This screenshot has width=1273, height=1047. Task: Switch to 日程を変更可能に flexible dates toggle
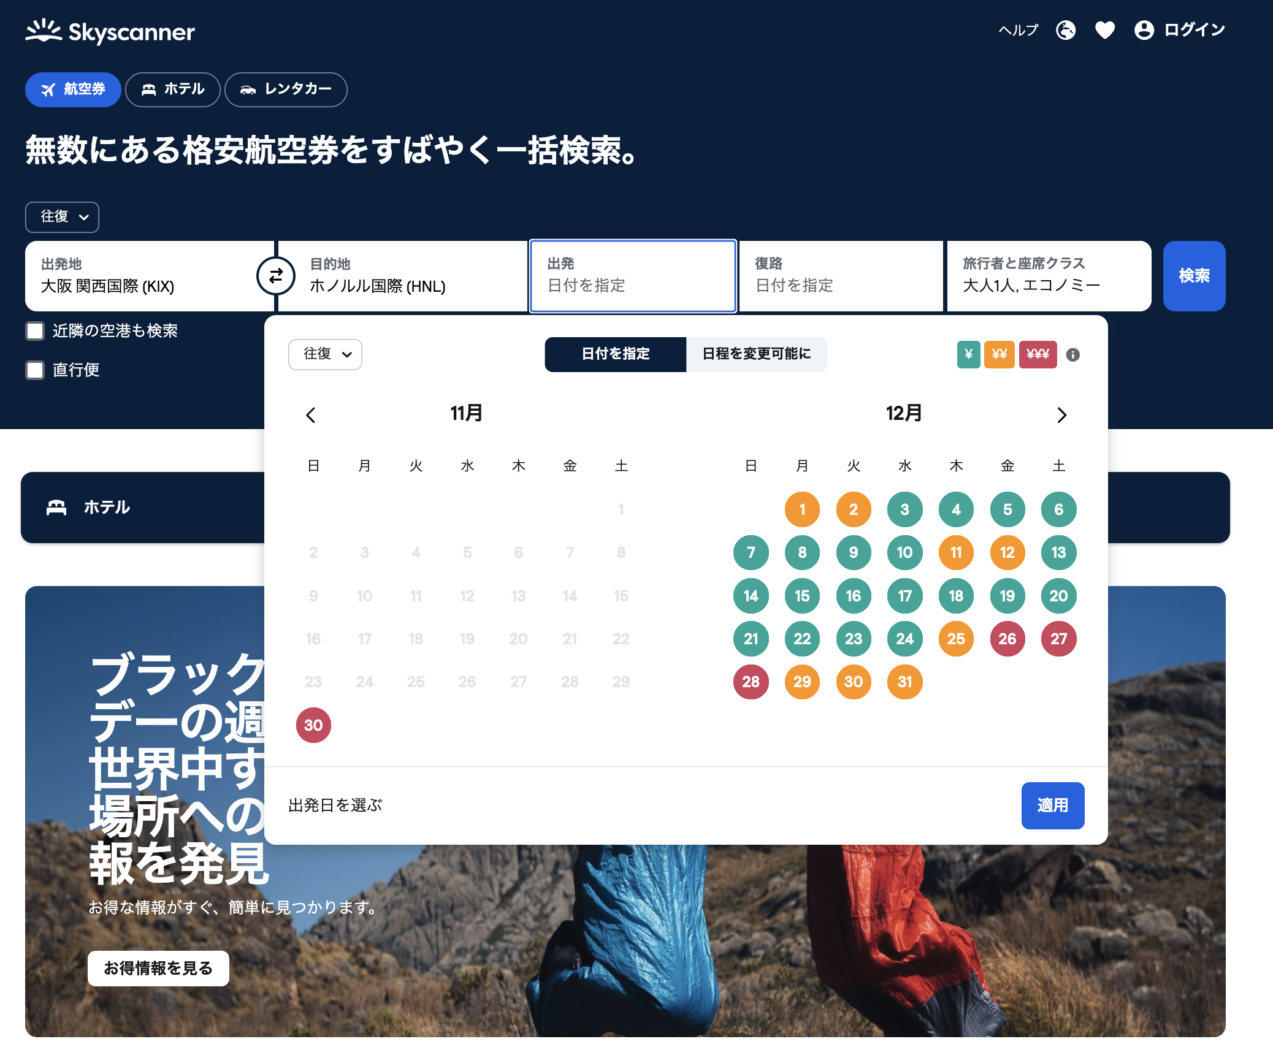click(756, 354)
